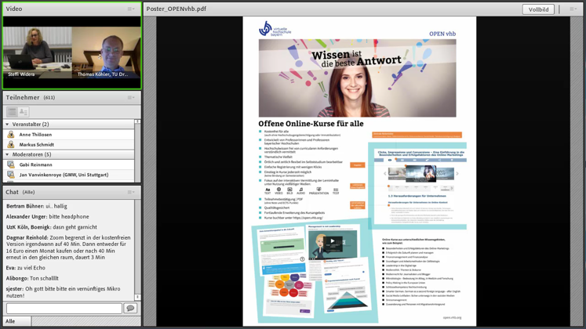Open the Chat pod options menu
This screenshot has width=586, height=329.
(x=132, y=192)
